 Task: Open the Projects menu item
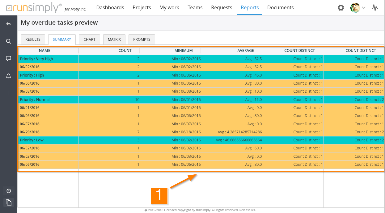coord(142,7)
